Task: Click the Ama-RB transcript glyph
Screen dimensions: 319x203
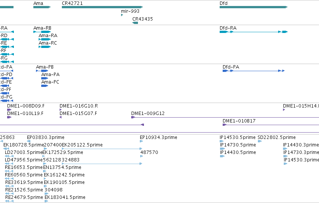Action: [42, 32]
